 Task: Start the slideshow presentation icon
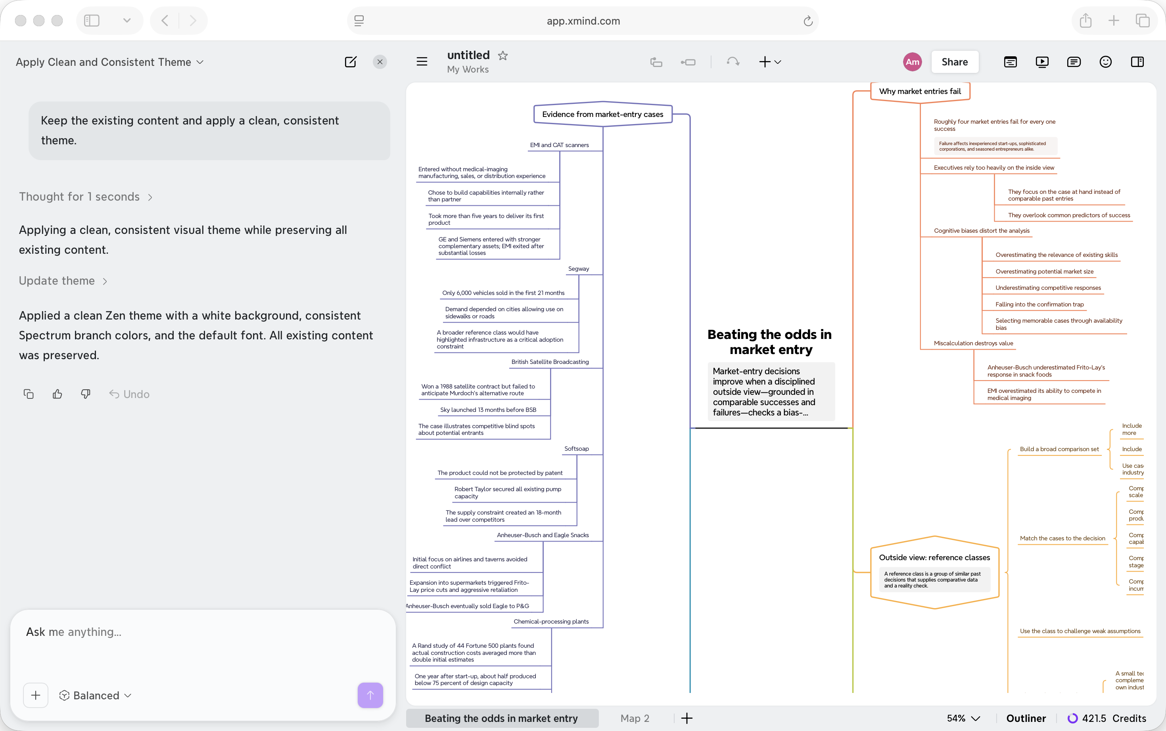pos(1042,62)
